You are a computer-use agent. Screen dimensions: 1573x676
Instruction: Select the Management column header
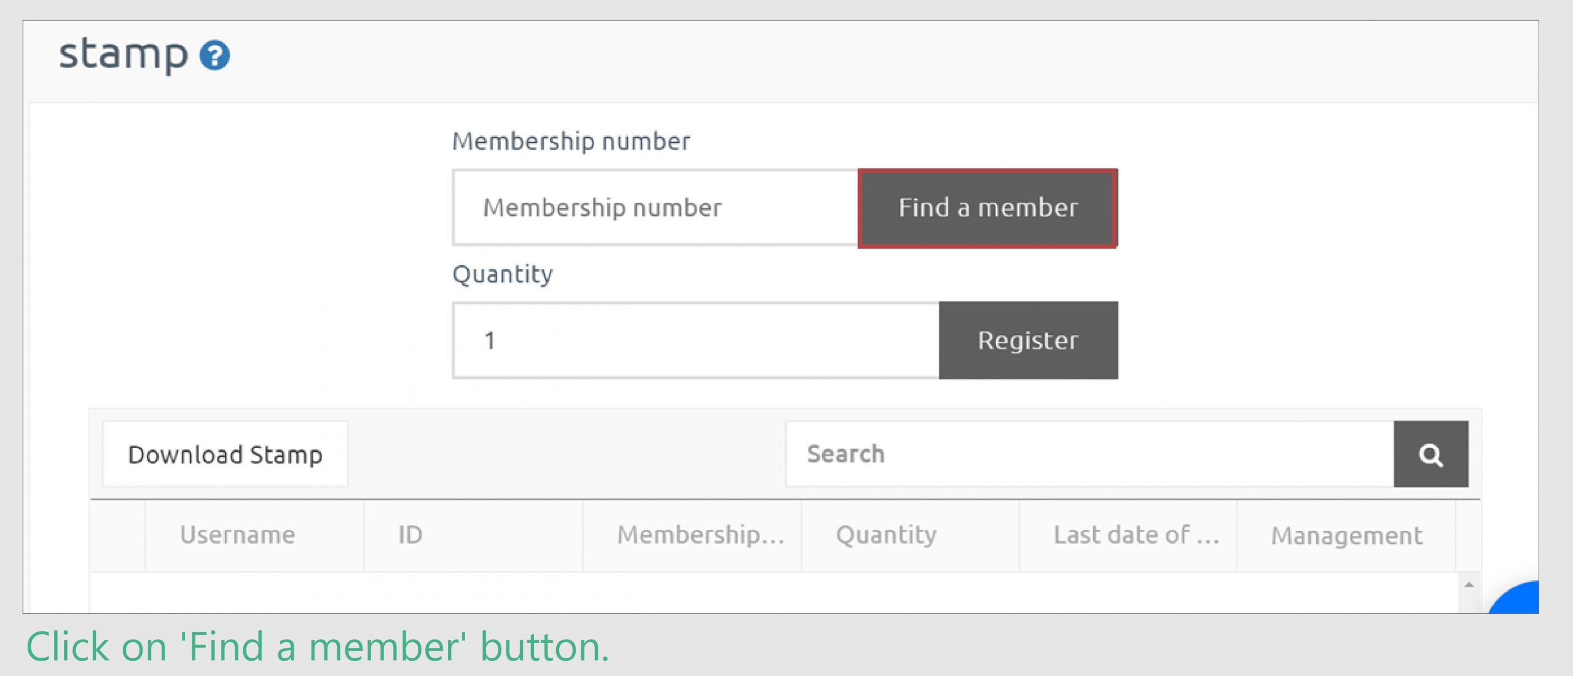[1346, 535]
